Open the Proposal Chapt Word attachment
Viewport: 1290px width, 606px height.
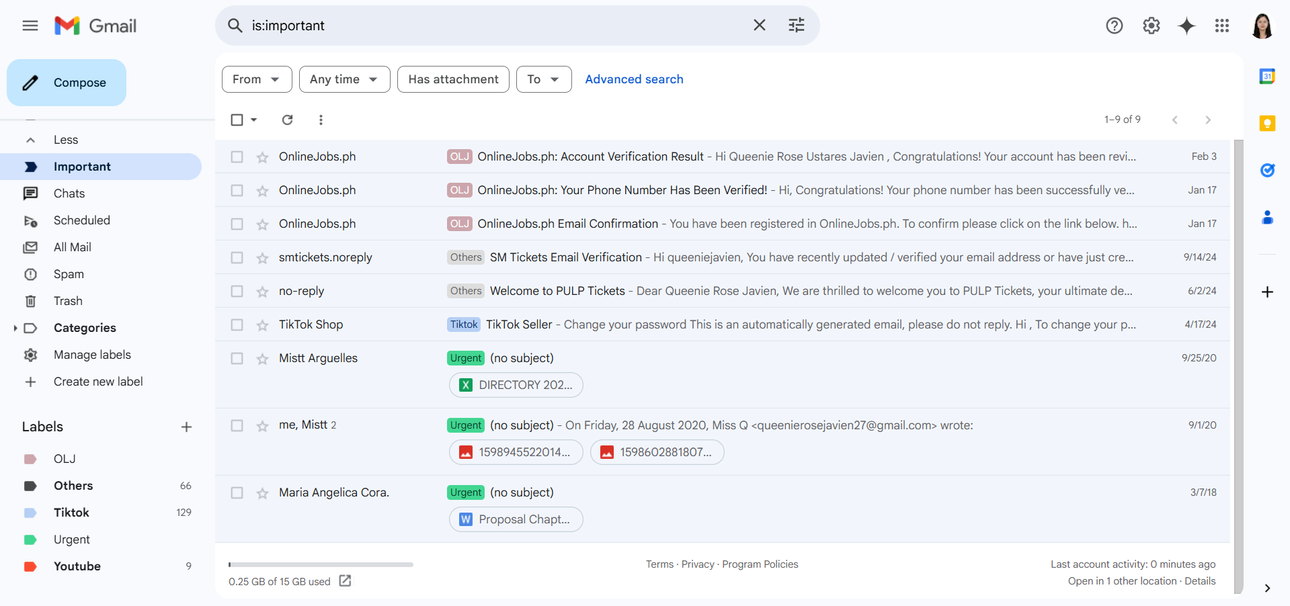tap(516, 519)
